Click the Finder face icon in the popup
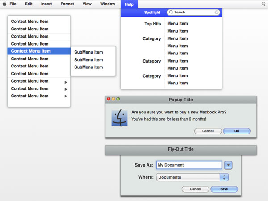 pyautogui.click(x=119, y=118)
